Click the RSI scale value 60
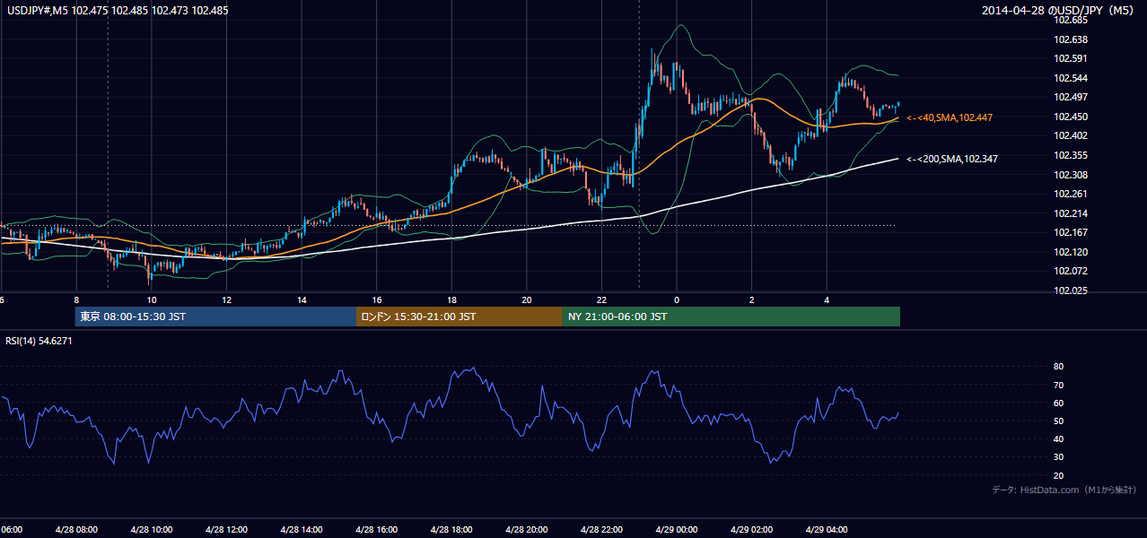The height and width of the screenshot is (538, 1147). click(x=1058, y=403)
